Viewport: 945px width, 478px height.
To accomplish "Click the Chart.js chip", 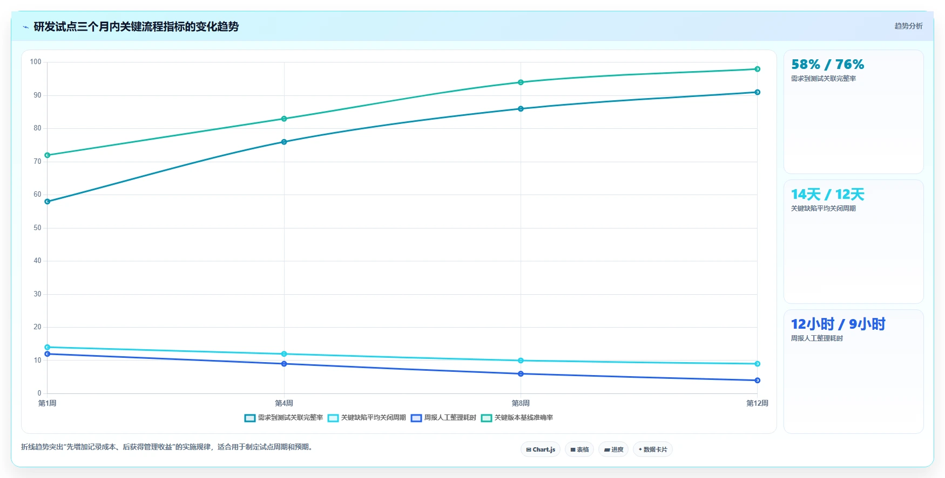I will (x=541, y=449).
